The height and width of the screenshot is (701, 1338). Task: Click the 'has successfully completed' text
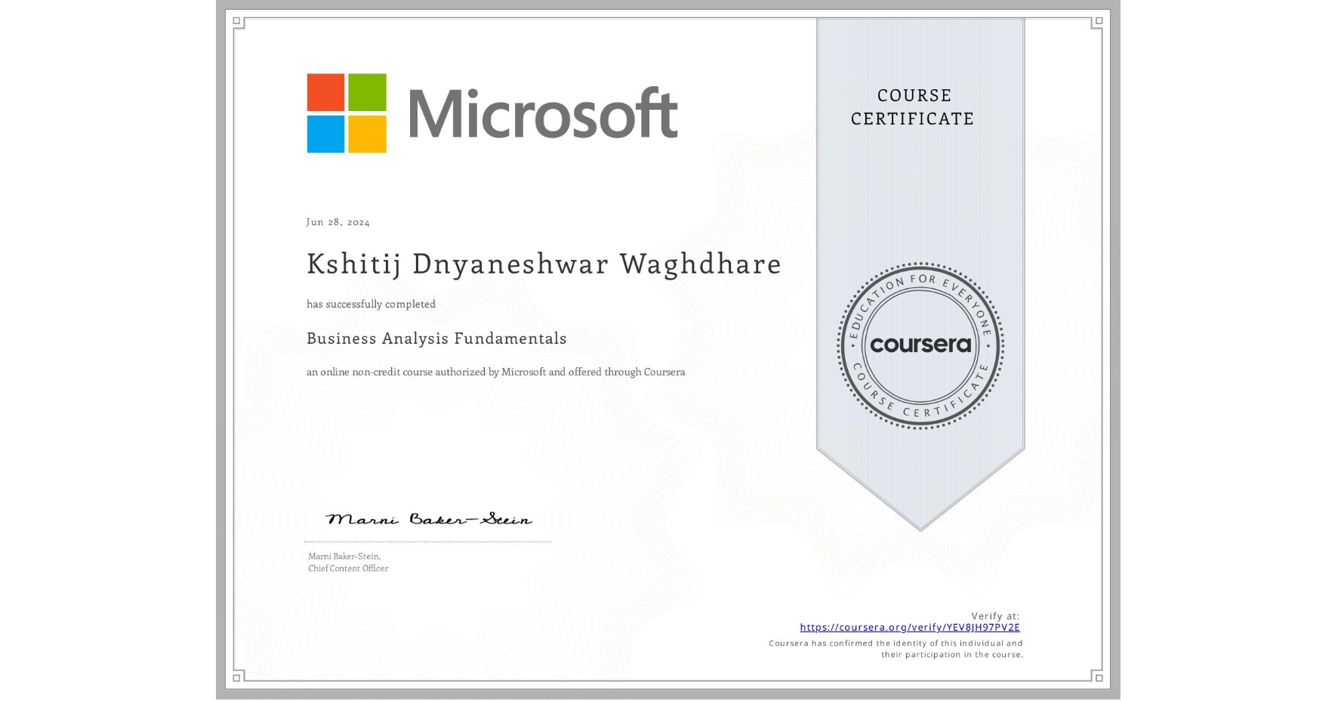tap(371, 304)
